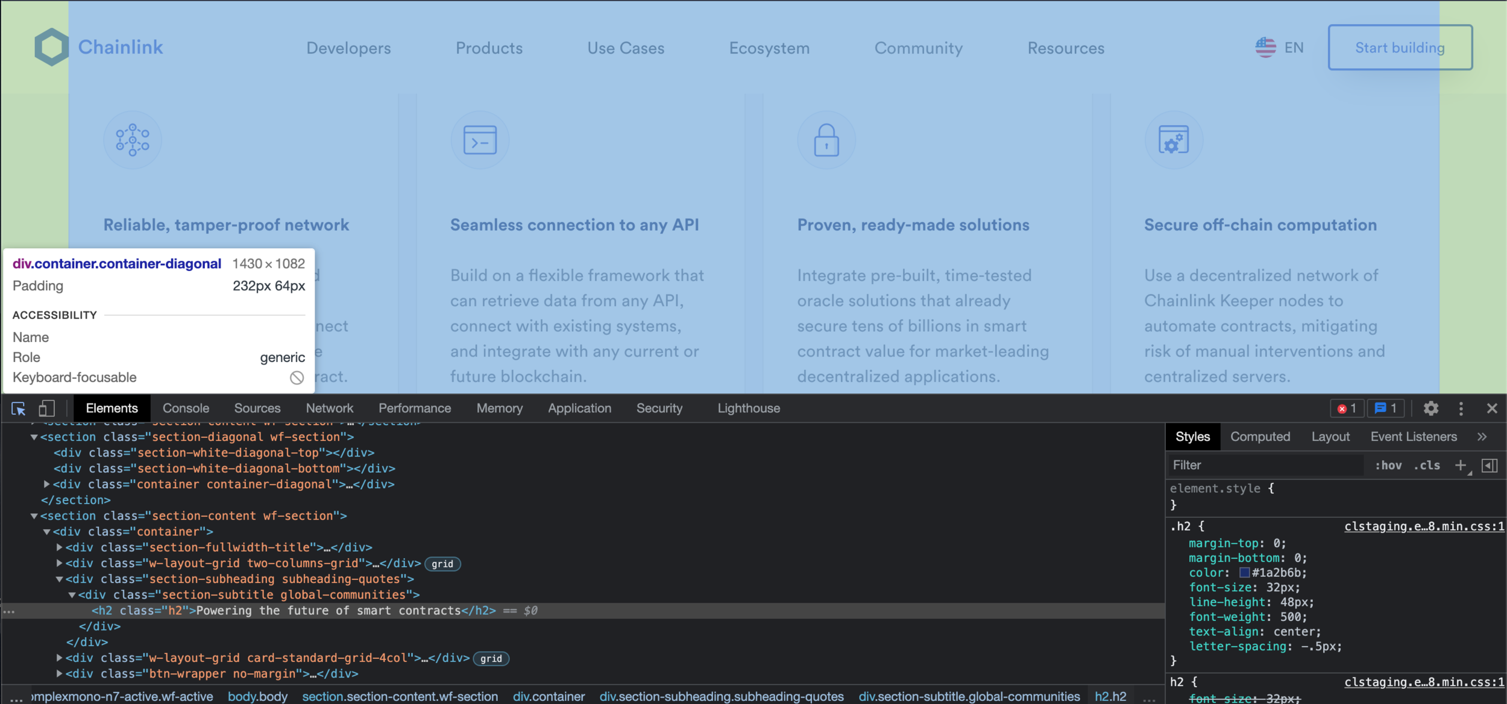
Task: Select div.container in the breadcrumb bar
Action: 550,696
